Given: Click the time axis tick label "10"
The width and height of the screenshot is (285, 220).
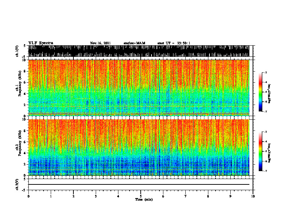Looking at the screenshot, I should [253, 196].
